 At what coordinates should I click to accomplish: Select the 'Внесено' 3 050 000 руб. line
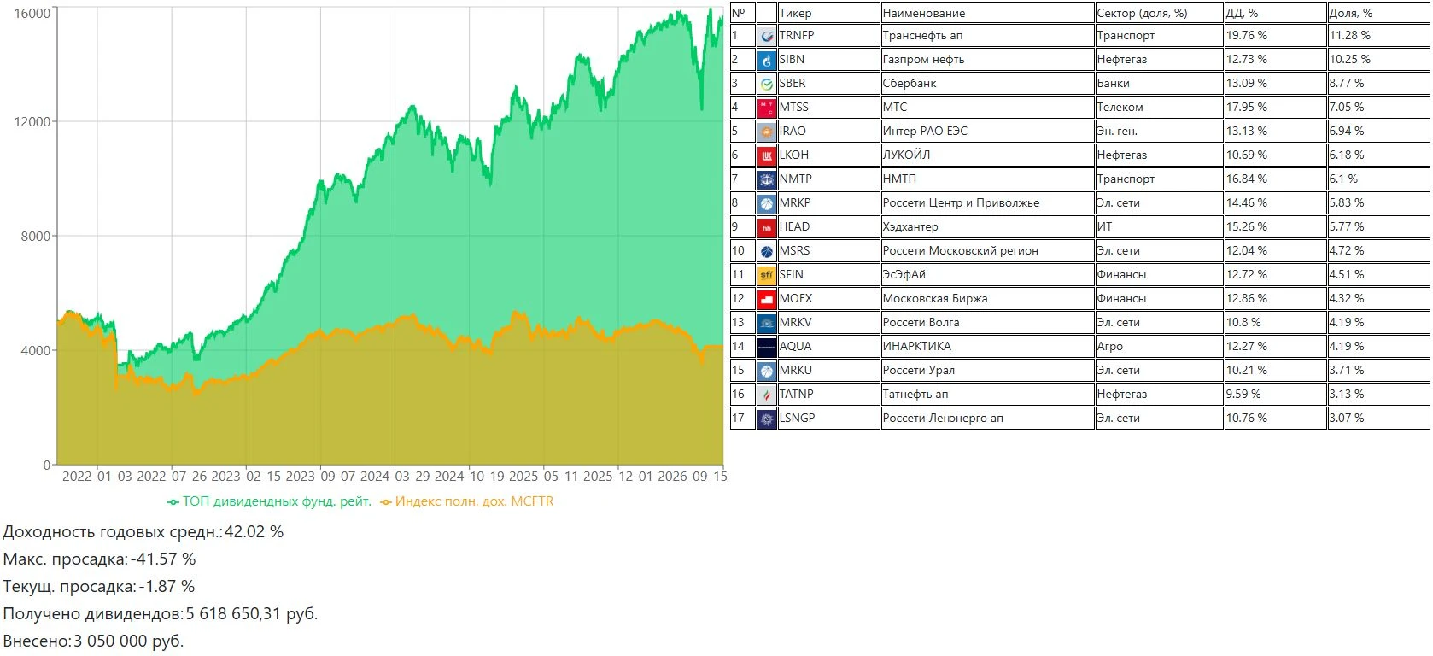pyautogui.click(x=93, y=641)
